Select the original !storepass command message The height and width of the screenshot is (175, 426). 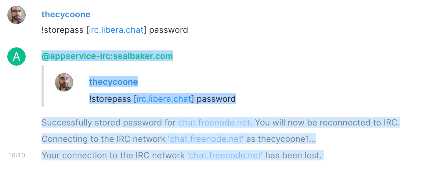[114, 30]
